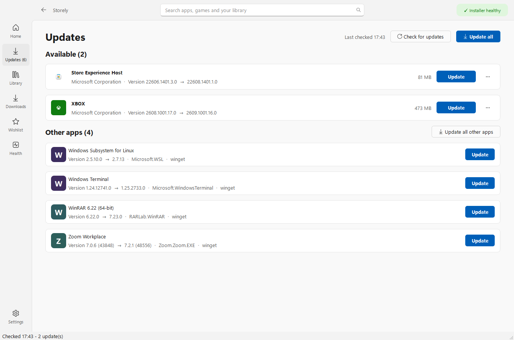This screenshot has height=340, width=514.
Task: Open Health in the sidebar
Action: 16,148
